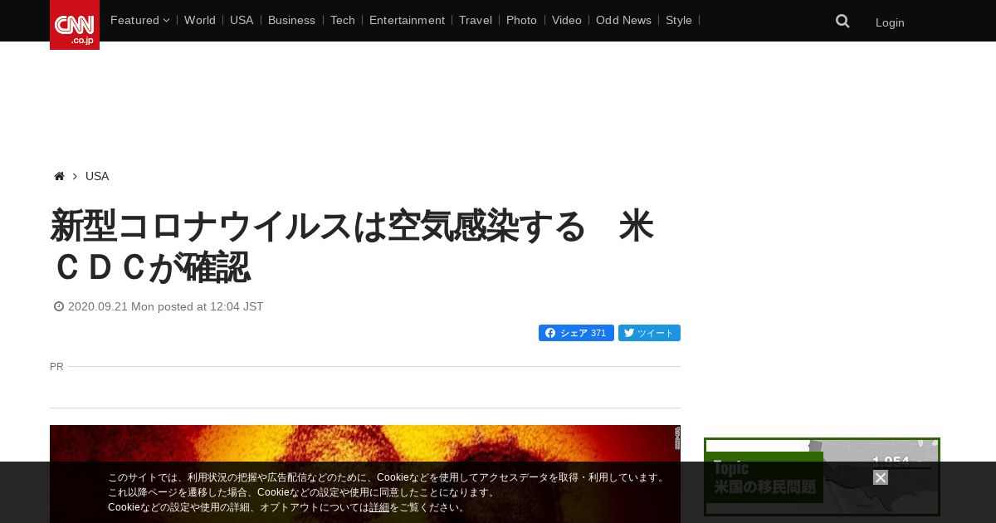
Task: Dismiss the cookie notice with the X button
Action: [x=881, y=477]
